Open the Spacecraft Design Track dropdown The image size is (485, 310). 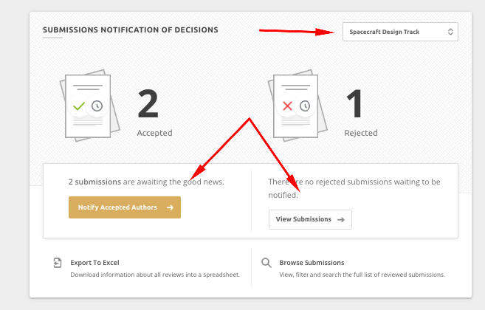400,32
